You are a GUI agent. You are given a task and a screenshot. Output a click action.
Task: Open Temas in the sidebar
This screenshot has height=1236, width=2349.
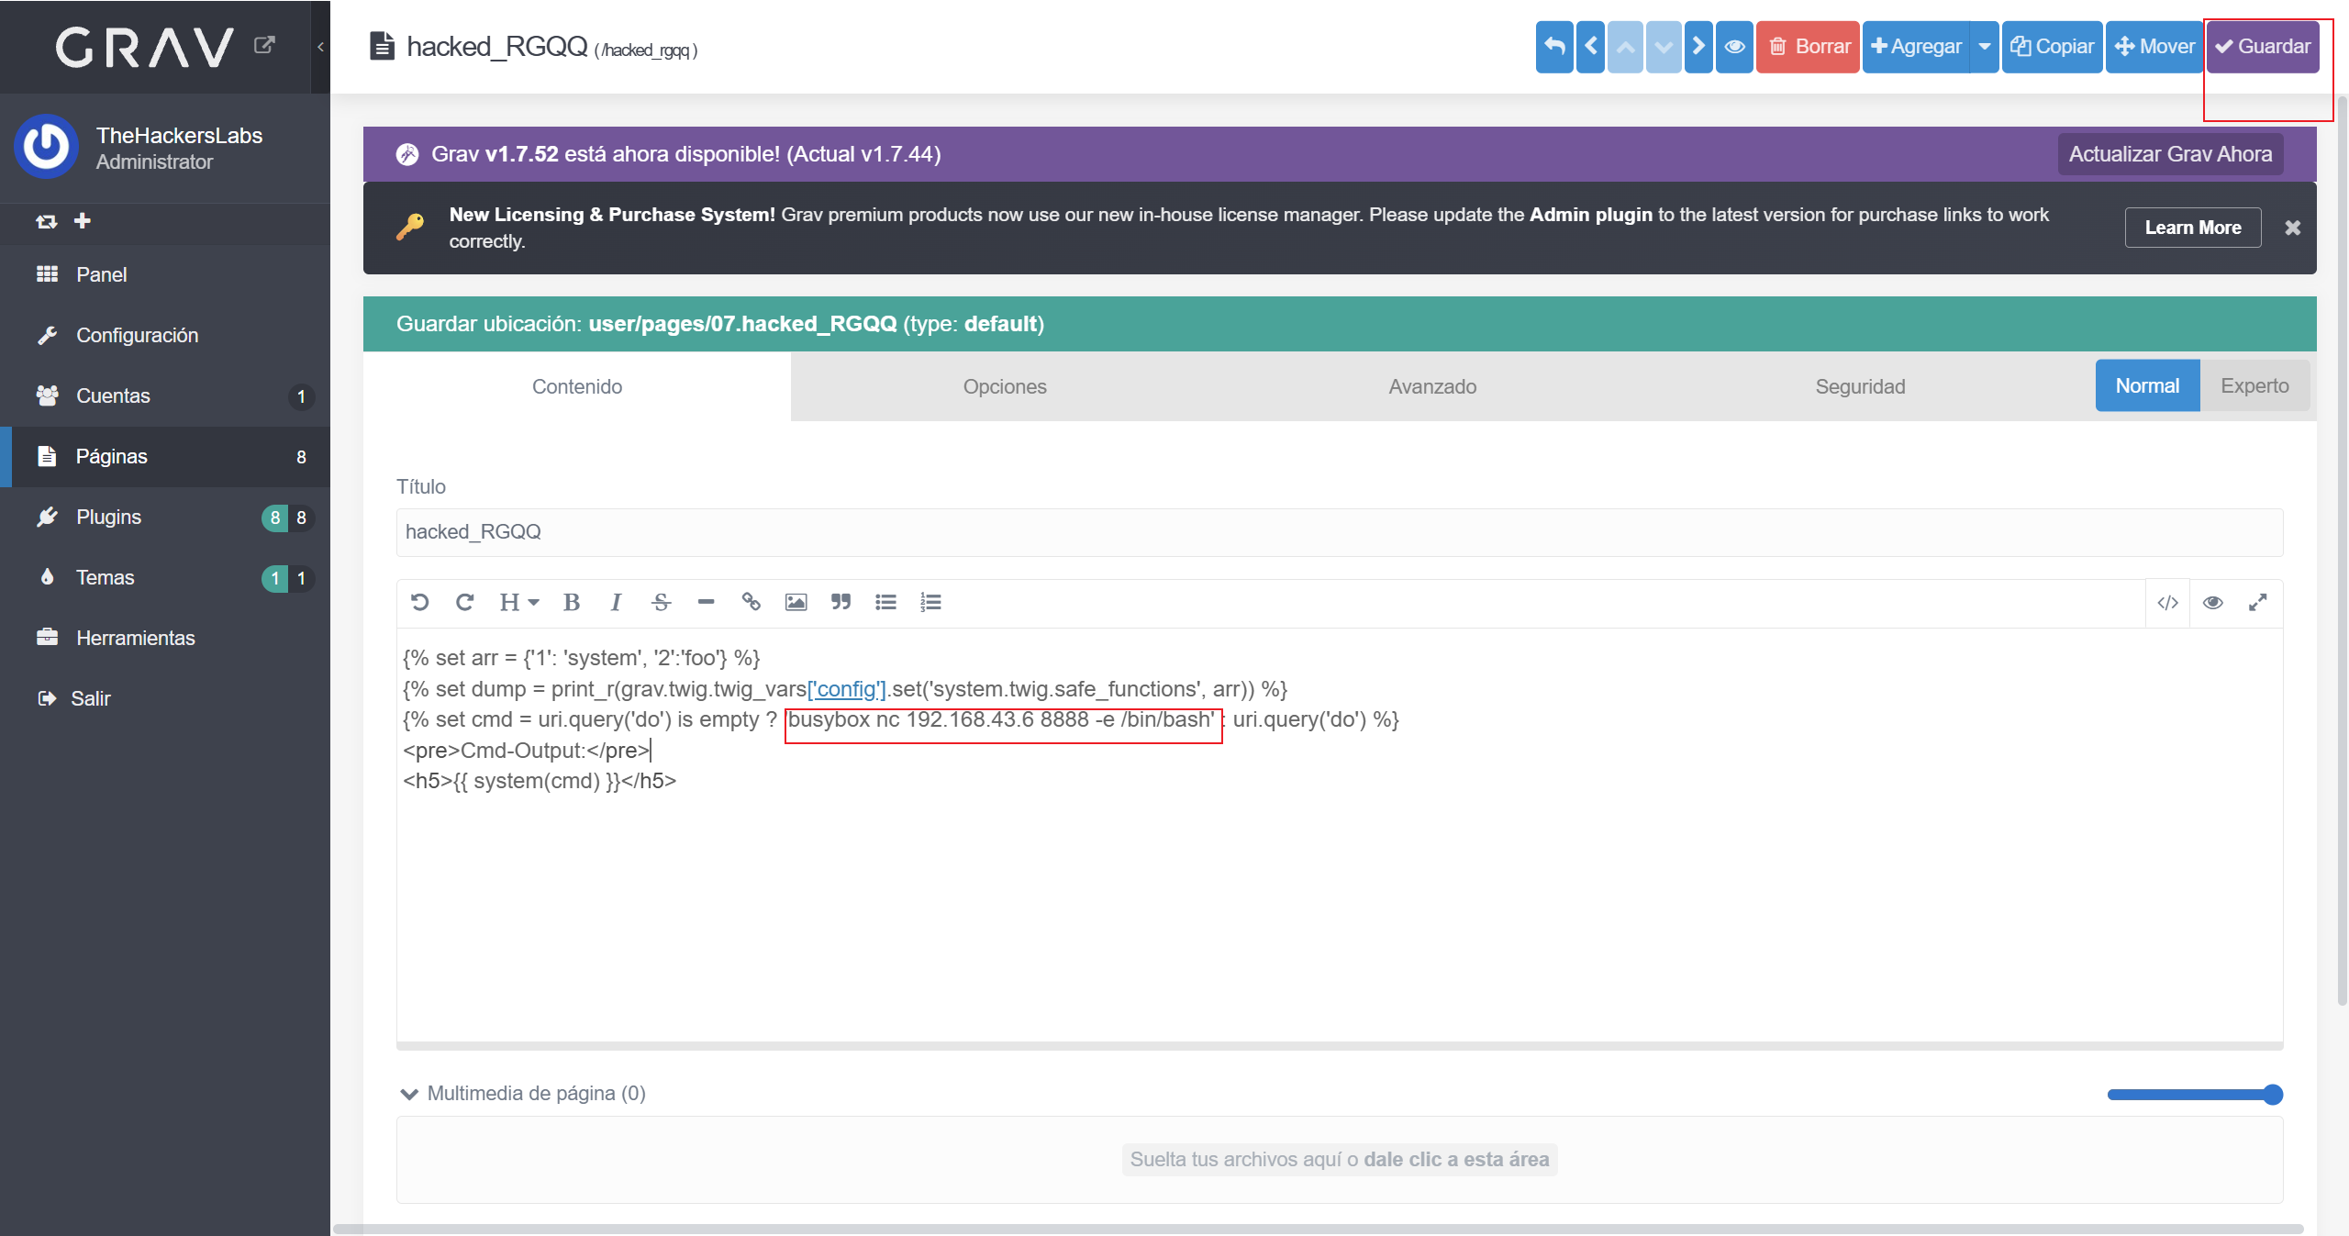(165, 577)
